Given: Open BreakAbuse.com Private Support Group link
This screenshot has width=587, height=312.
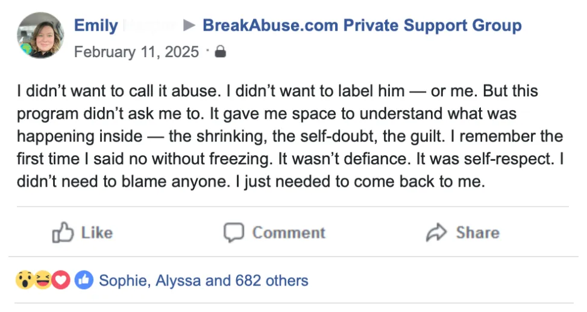Looking at the screenshot, I should point(362,25).
